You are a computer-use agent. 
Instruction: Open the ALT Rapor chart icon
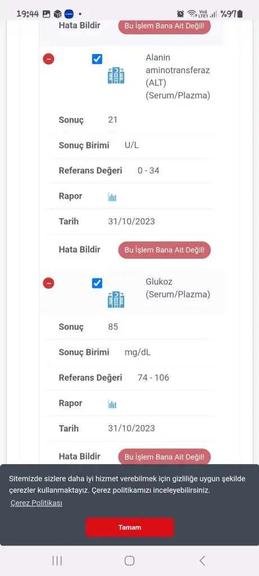click(x=112, y=197)
